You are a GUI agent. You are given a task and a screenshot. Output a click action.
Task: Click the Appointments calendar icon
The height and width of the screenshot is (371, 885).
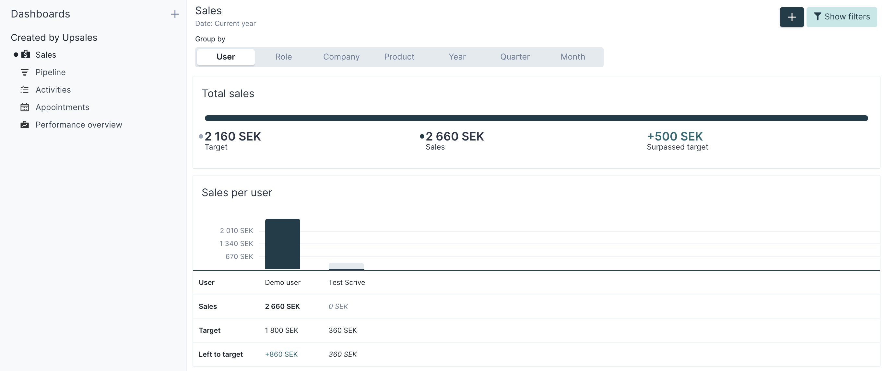click(x=24, y=107)
